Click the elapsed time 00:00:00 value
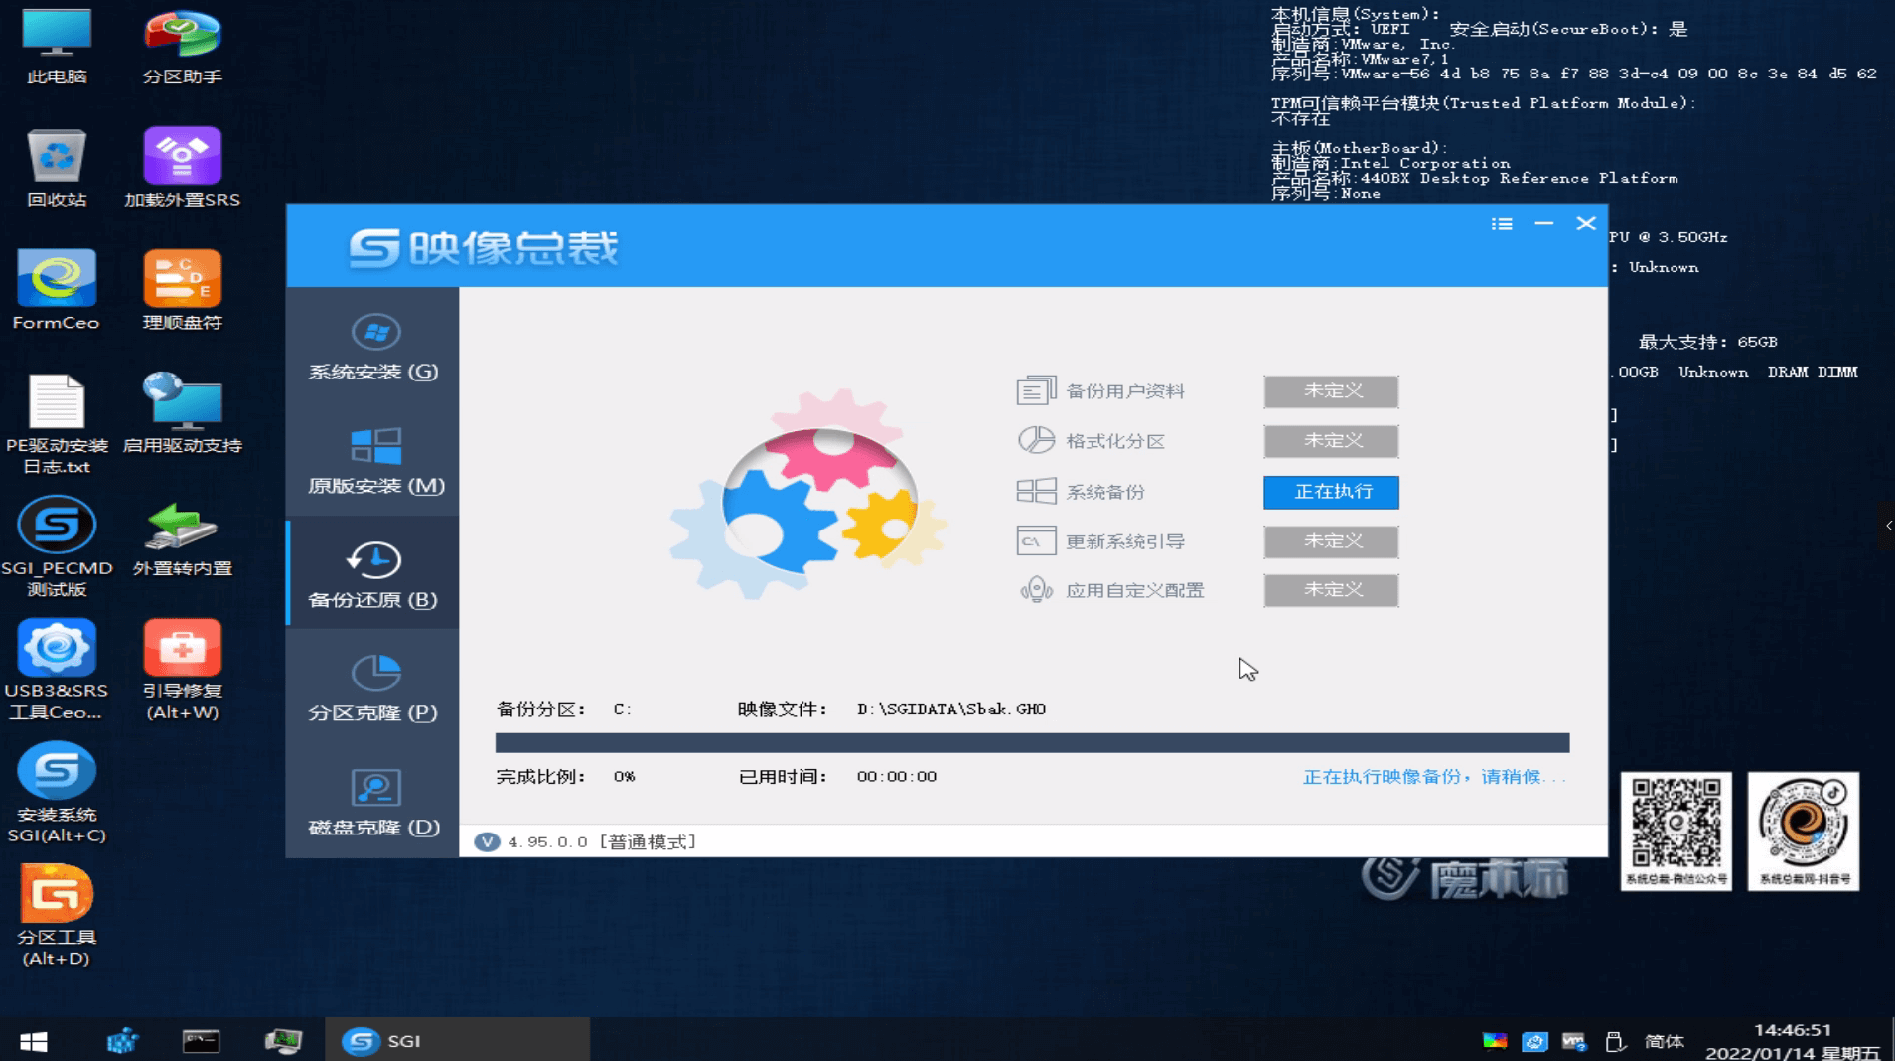Viewport: 1895px width, 1061px height. 896,777
